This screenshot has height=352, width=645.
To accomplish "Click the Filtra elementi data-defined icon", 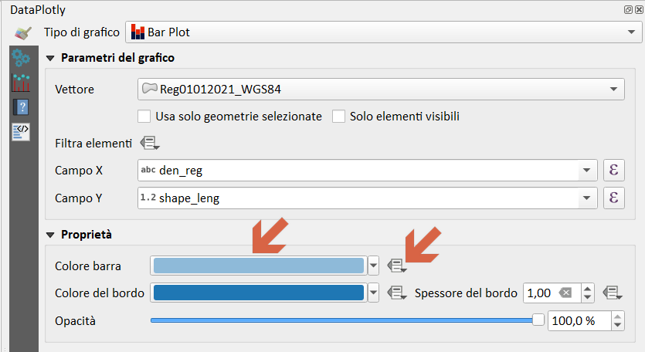I will [x=149, y=144].
